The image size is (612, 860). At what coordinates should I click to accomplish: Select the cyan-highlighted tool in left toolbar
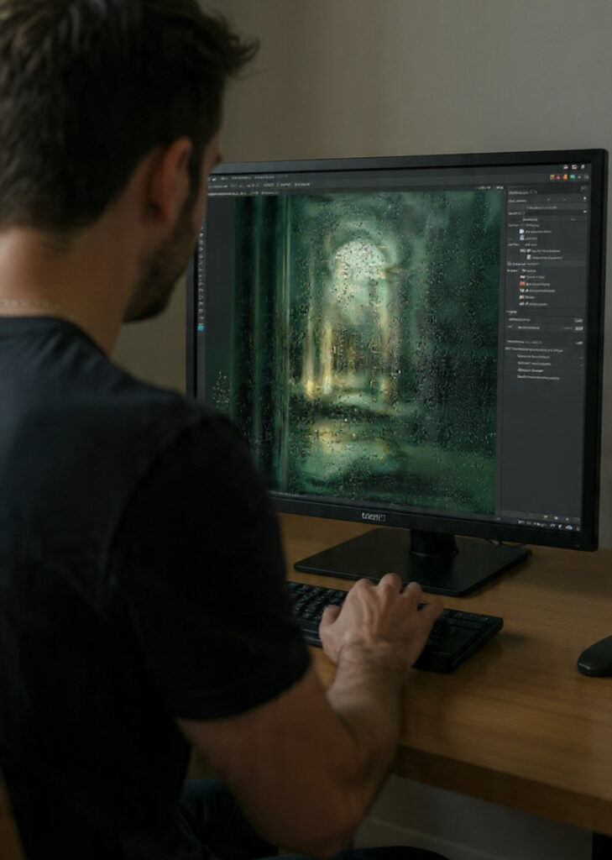pos(201,327)
